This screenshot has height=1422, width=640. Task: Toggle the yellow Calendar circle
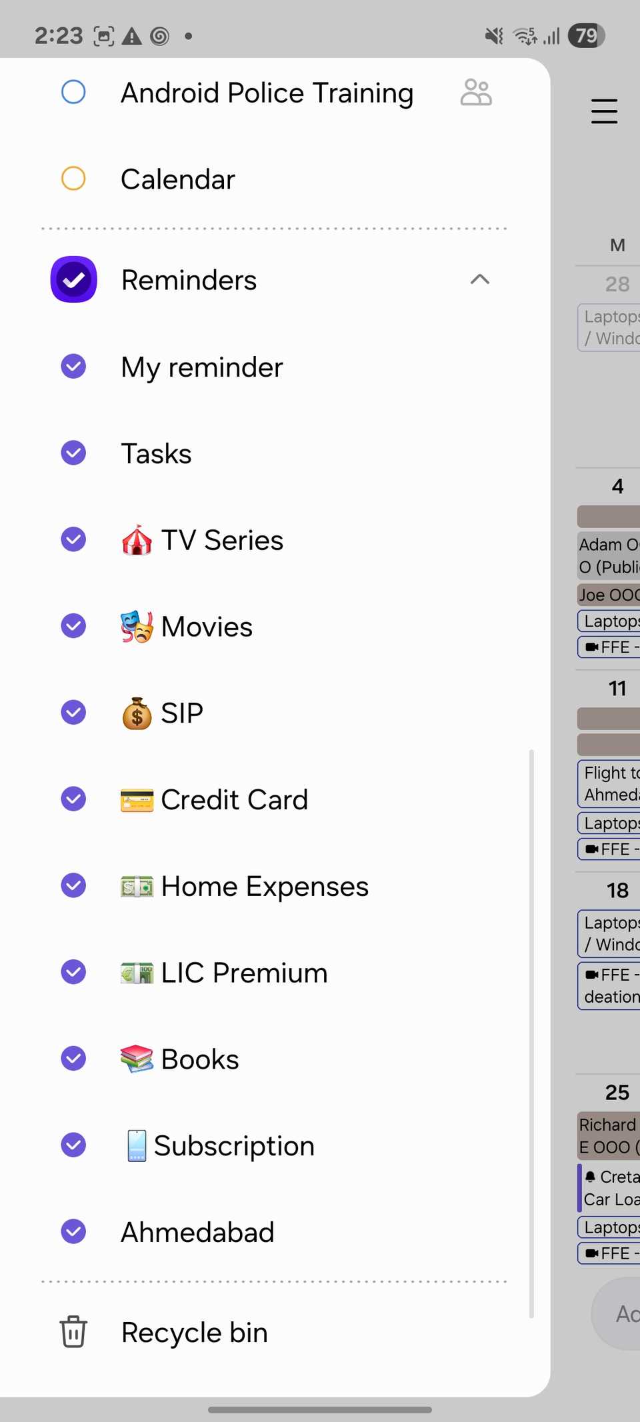[73, 178]
